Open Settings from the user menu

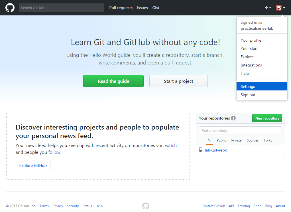262,86
